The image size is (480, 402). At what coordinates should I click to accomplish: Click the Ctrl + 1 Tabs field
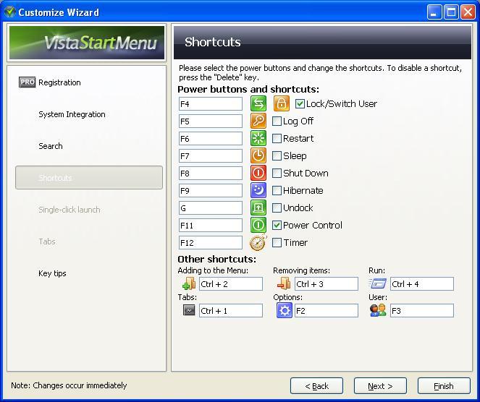coord(231,311)
